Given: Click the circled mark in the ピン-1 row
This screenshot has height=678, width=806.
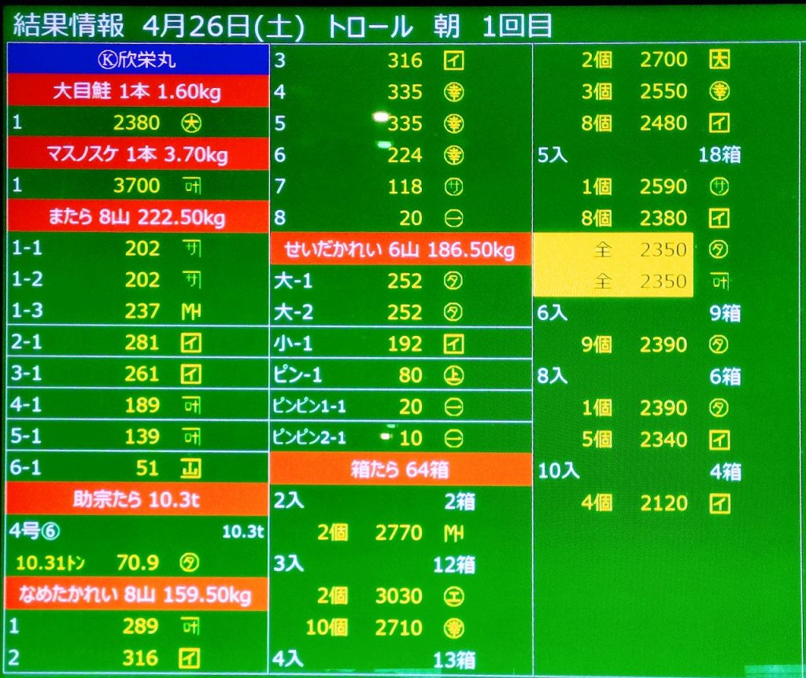Looking at the screenshot, I should point(453,375).
